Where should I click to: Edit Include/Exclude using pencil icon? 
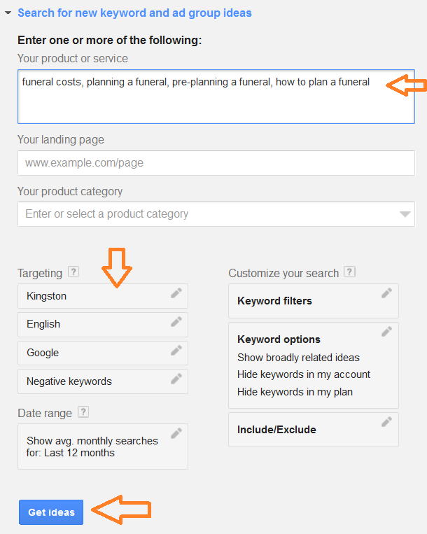click(x=386, y=422)
